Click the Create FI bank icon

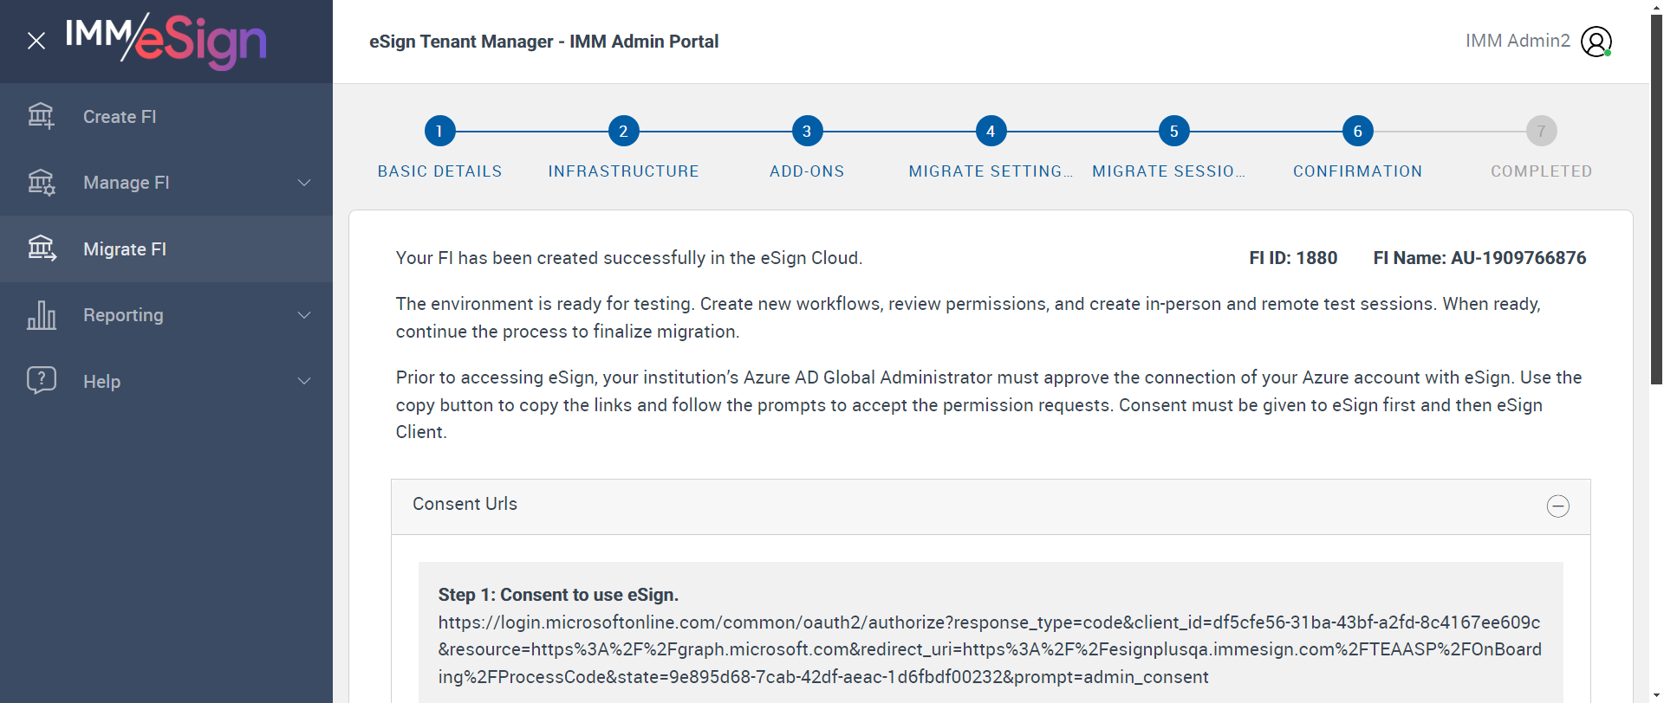[x=41, y=116]
